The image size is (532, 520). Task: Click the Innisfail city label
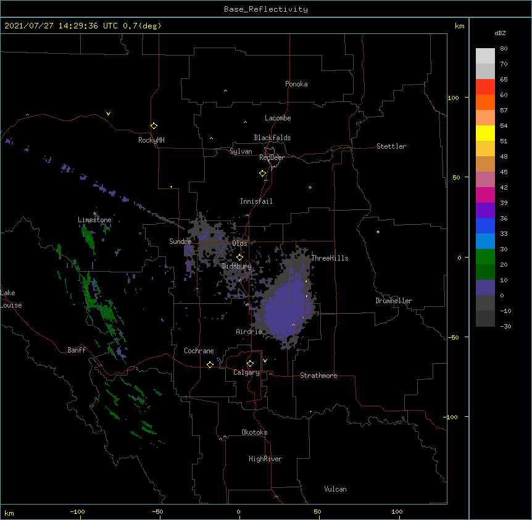pos(256,201)
